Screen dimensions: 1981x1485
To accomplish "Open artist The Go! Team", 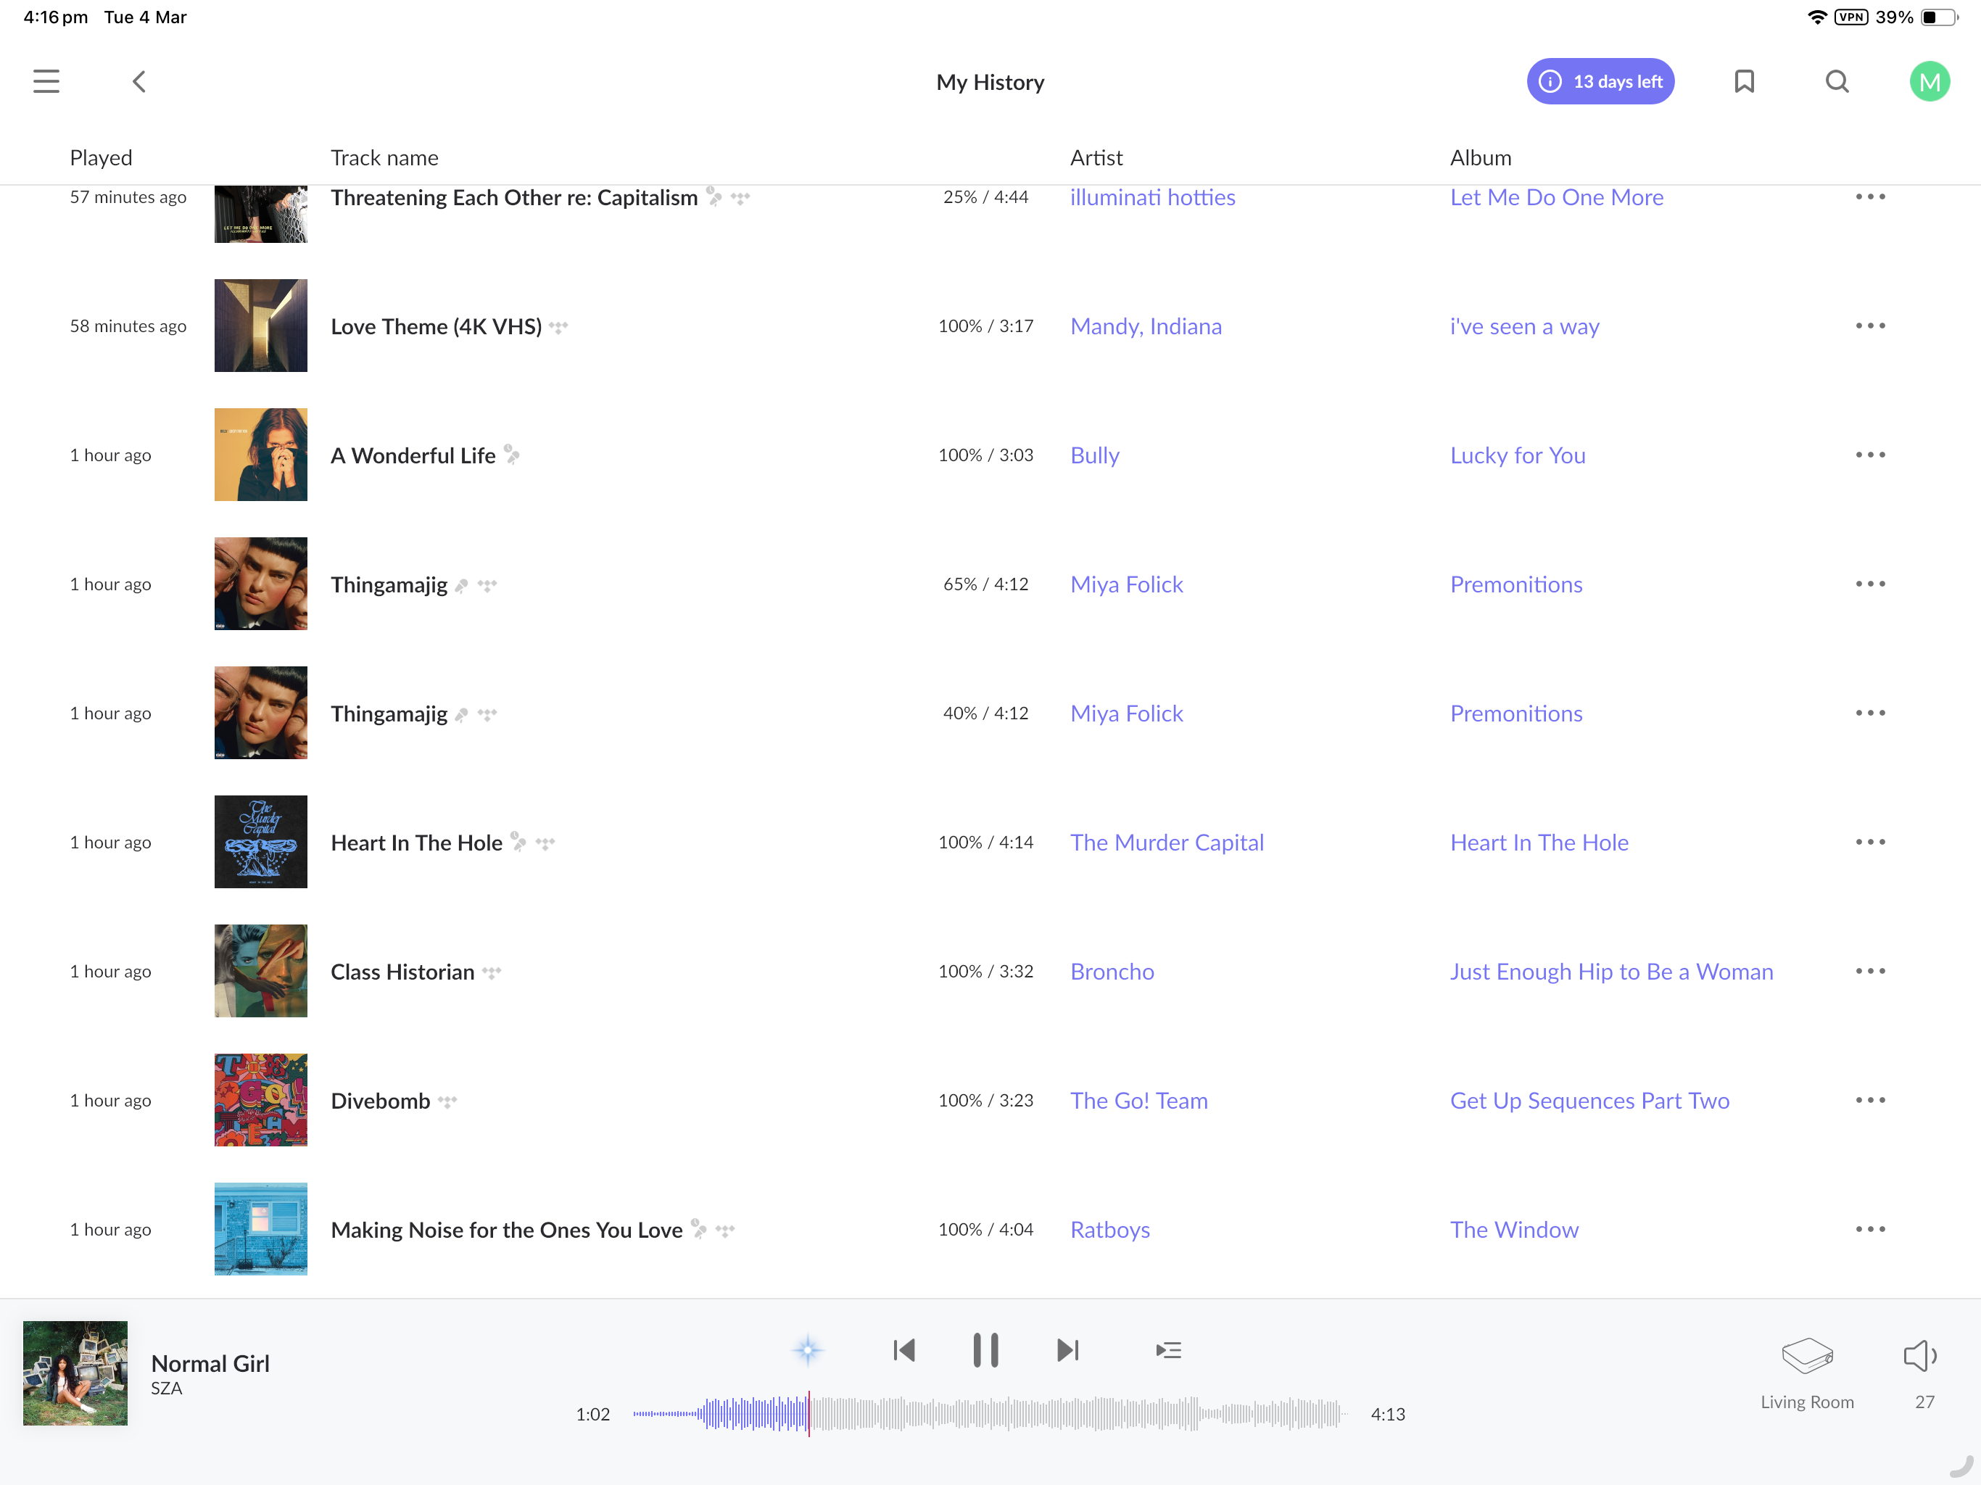I will pyautogui.click(x=1138, y=1100).
